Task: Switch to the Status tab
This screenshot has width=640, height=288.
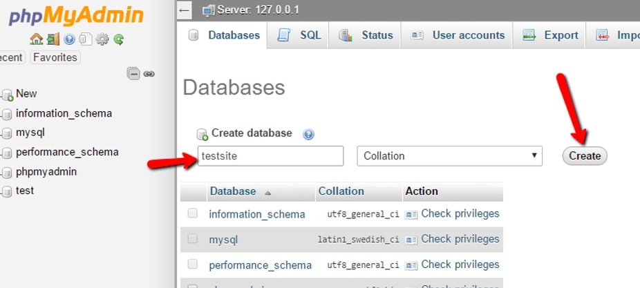Action: (366, 35)
